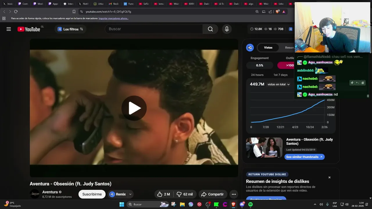Reply to chat message with arrow icon

(357, 83)
